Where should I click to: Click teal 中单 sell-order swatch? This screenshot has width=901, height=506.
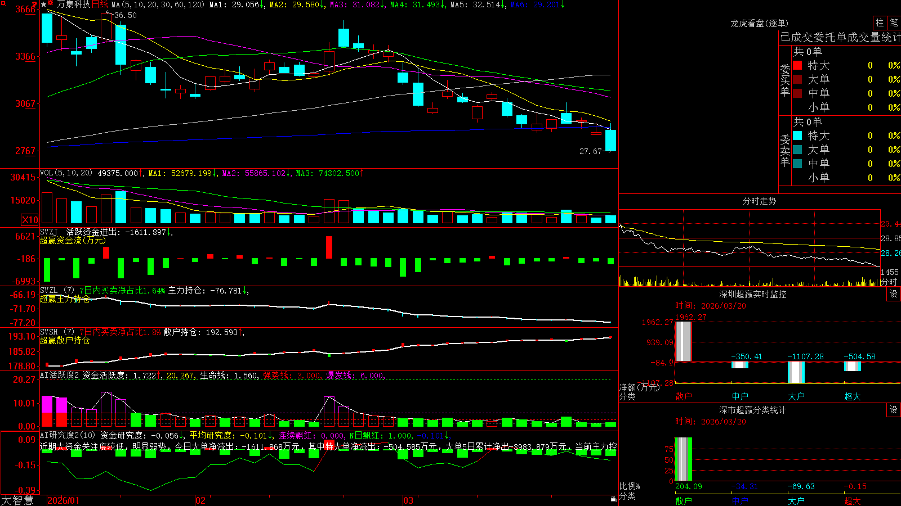click(x=797, y=163)
